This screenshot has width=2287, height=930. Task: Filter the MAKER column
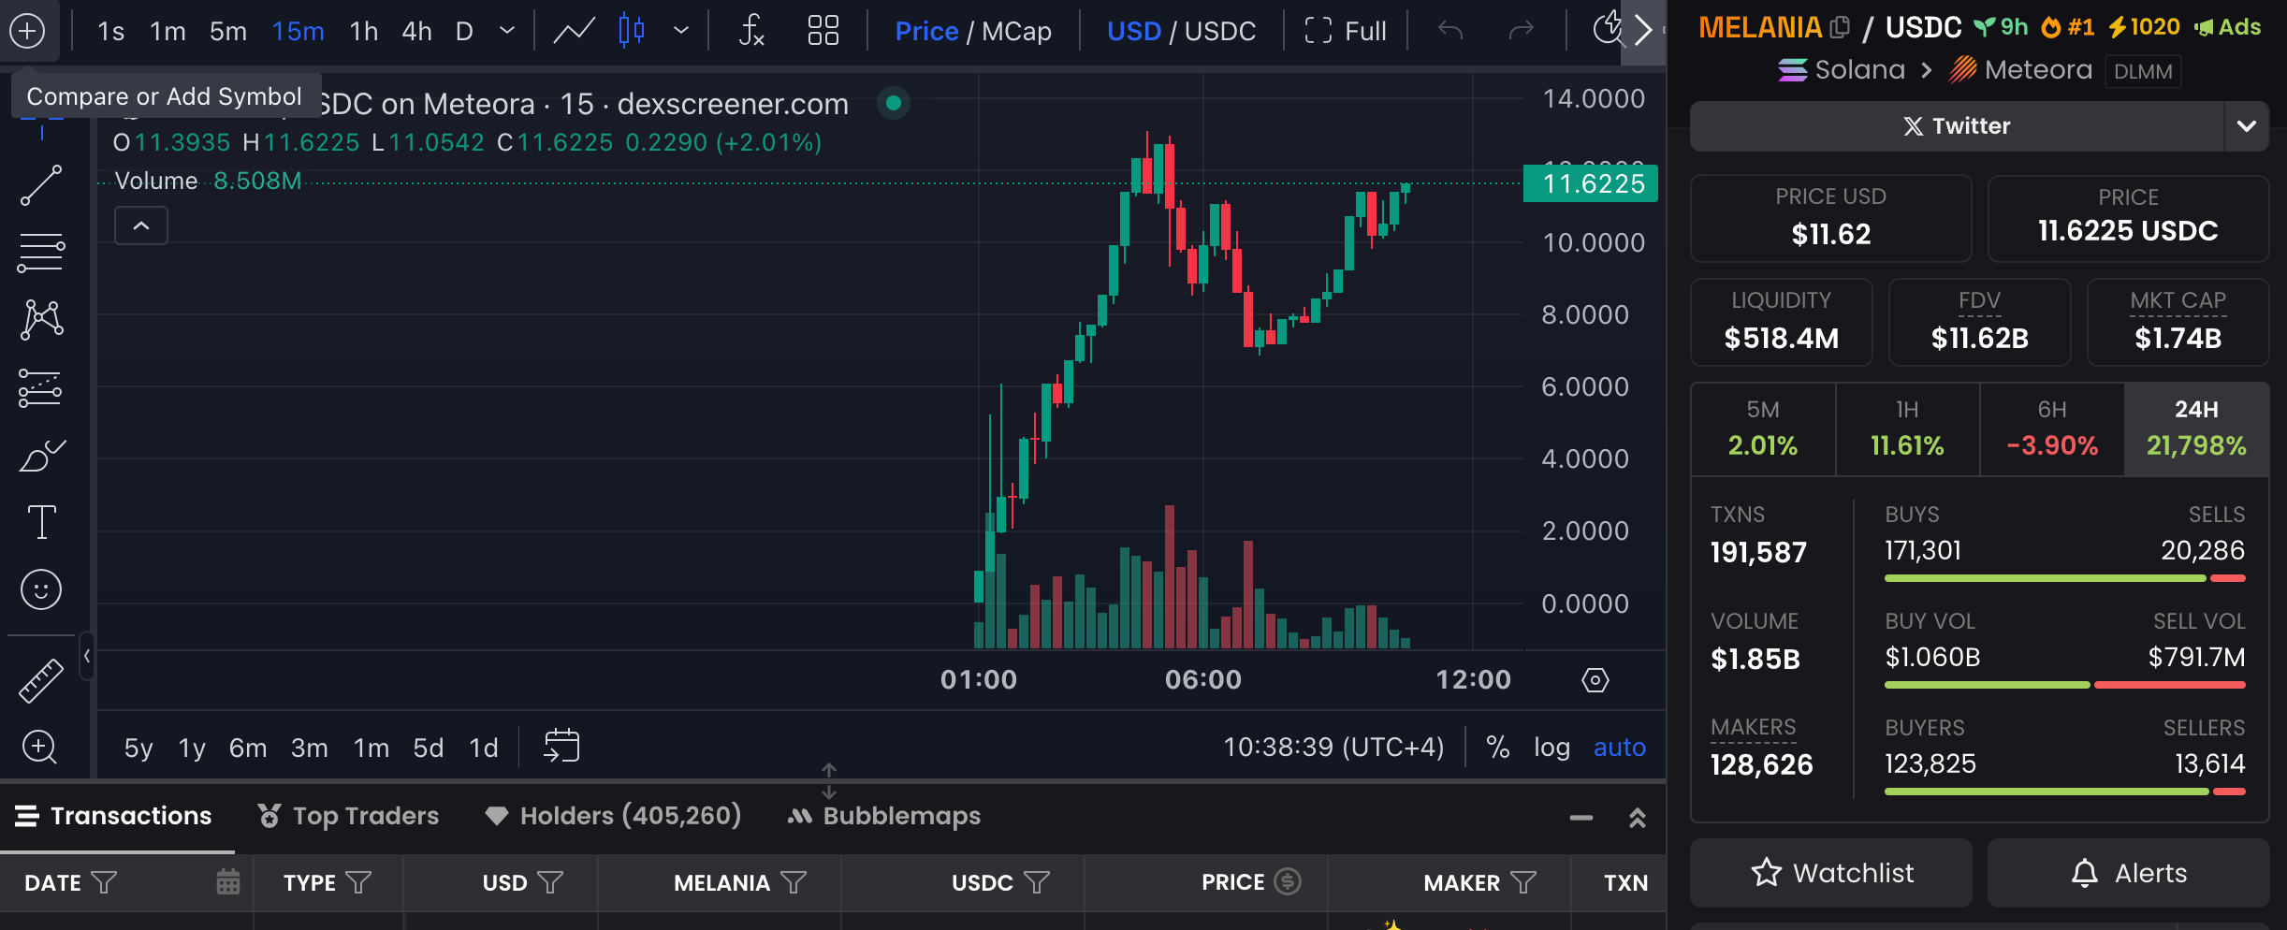(1523, 882)
